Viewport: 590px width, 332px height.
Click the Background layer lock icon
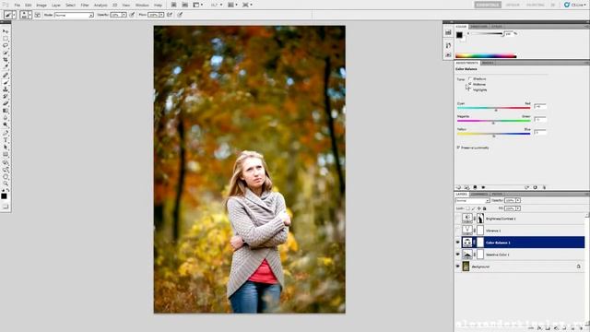(x=579, y=267)
